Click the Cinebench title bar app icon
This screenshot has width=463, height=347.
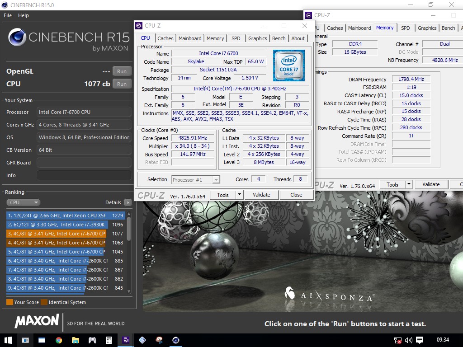(x=5, y=5)
